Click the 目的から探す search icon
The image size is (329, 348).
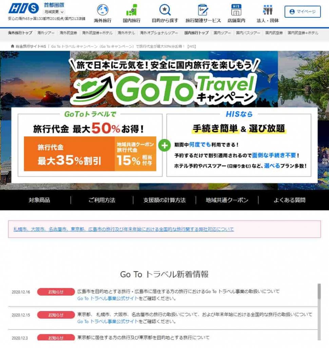point(165,10)
